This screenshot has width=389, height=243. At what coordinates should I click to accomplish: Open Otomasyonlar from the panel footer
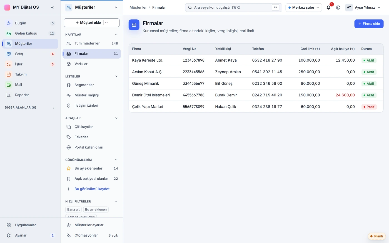pos(92,236)
